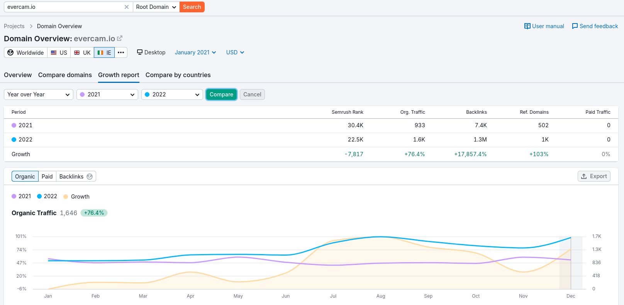
Task: Toggle 2021 series in chart legend
Action: point(21,196)
